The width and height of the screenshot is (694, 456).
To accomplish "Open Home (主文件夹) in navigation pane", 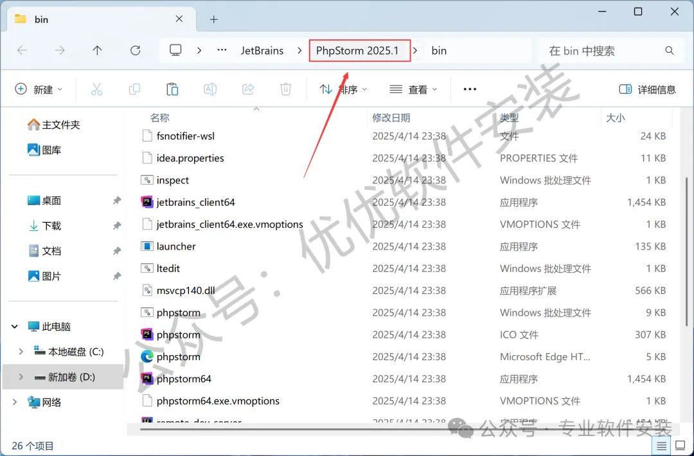I will [53, 125].
